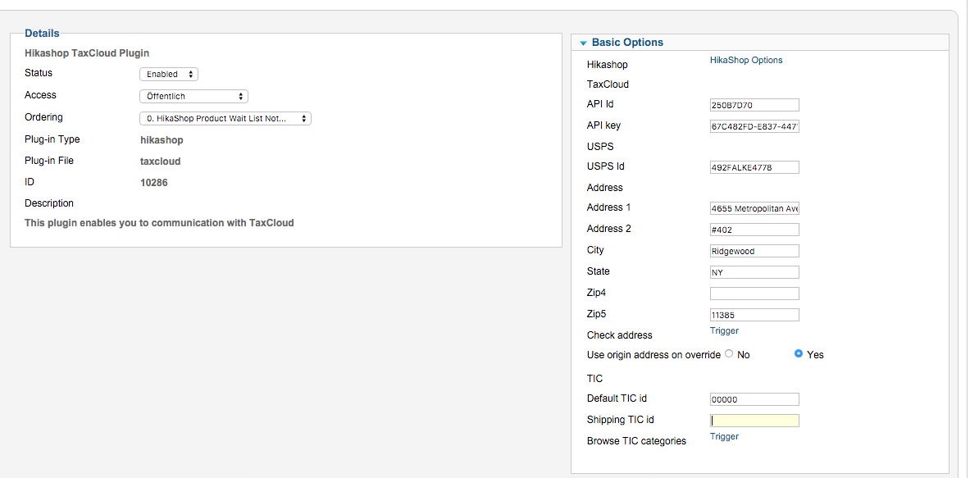This screenshot has width=970, height=478.
Task: Open the Ordering dropdown
Action: pyautogui.click(x=225, y=119)
